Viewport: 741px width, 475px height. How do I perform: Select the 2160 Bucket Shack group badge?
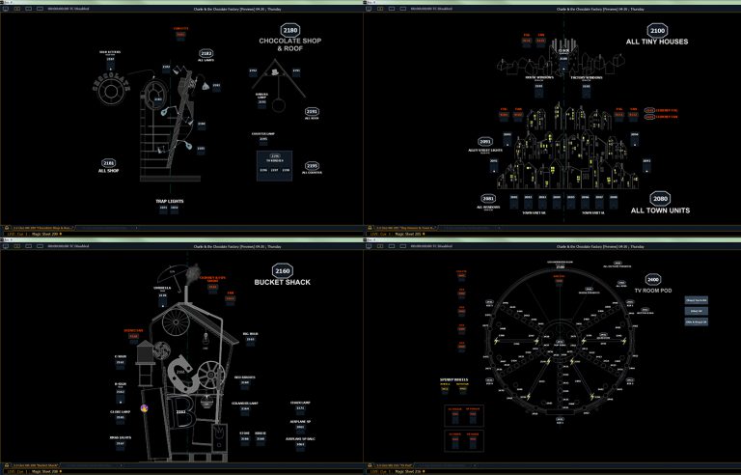281,270
